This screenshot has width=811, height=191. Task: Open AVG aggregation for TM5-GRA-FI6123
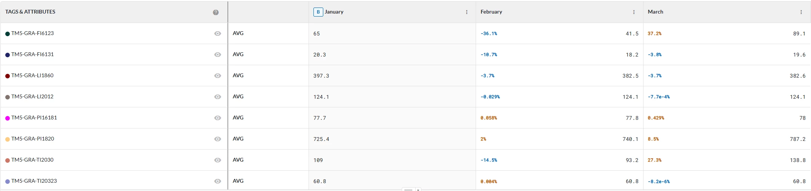pyautogui.click(x=238, y=33)
